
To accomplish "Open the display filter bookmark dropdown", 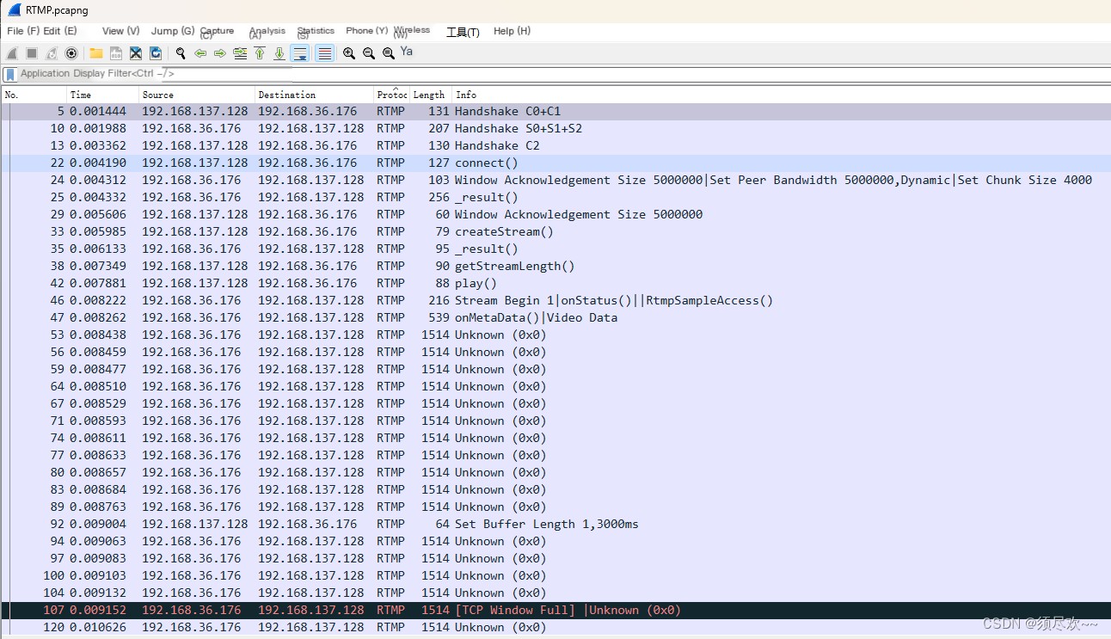I will (9, 74).
